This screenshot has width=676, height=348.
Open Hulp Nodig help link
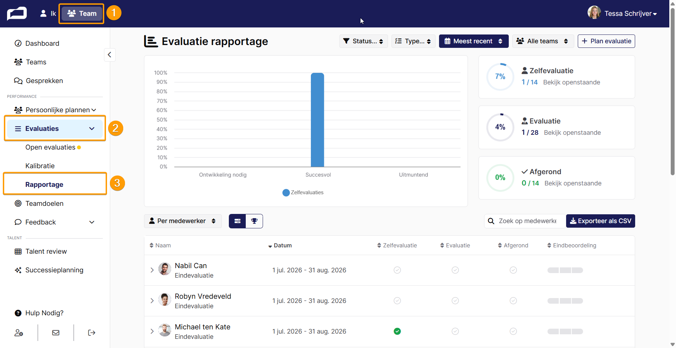[39, 313]
